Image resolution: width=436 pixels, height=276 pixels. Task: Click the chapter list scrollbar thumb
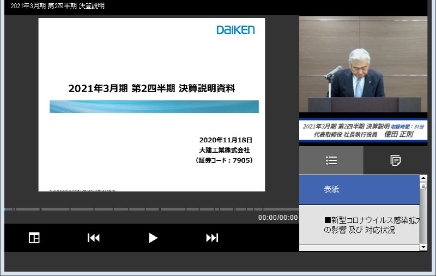(x=423, y=185)
